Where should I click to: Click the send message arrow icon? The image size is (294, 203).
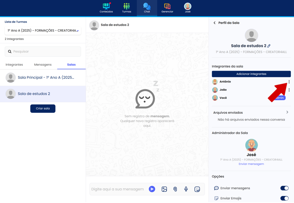[152, 189]
